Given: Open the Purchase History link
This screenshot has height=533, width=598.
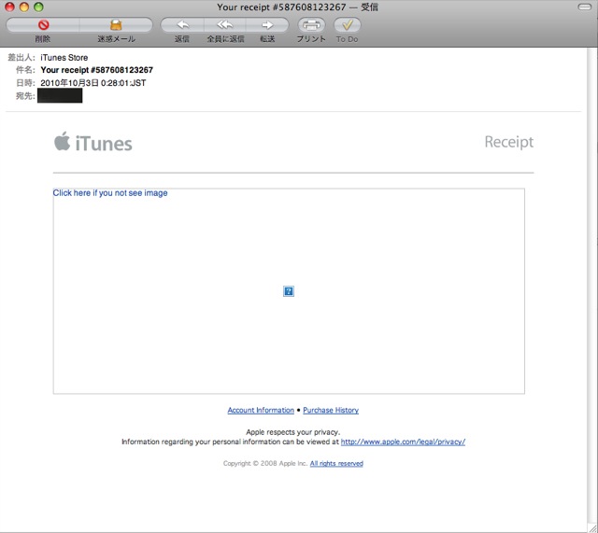Looking at the screenshot, I should (331, 411).
